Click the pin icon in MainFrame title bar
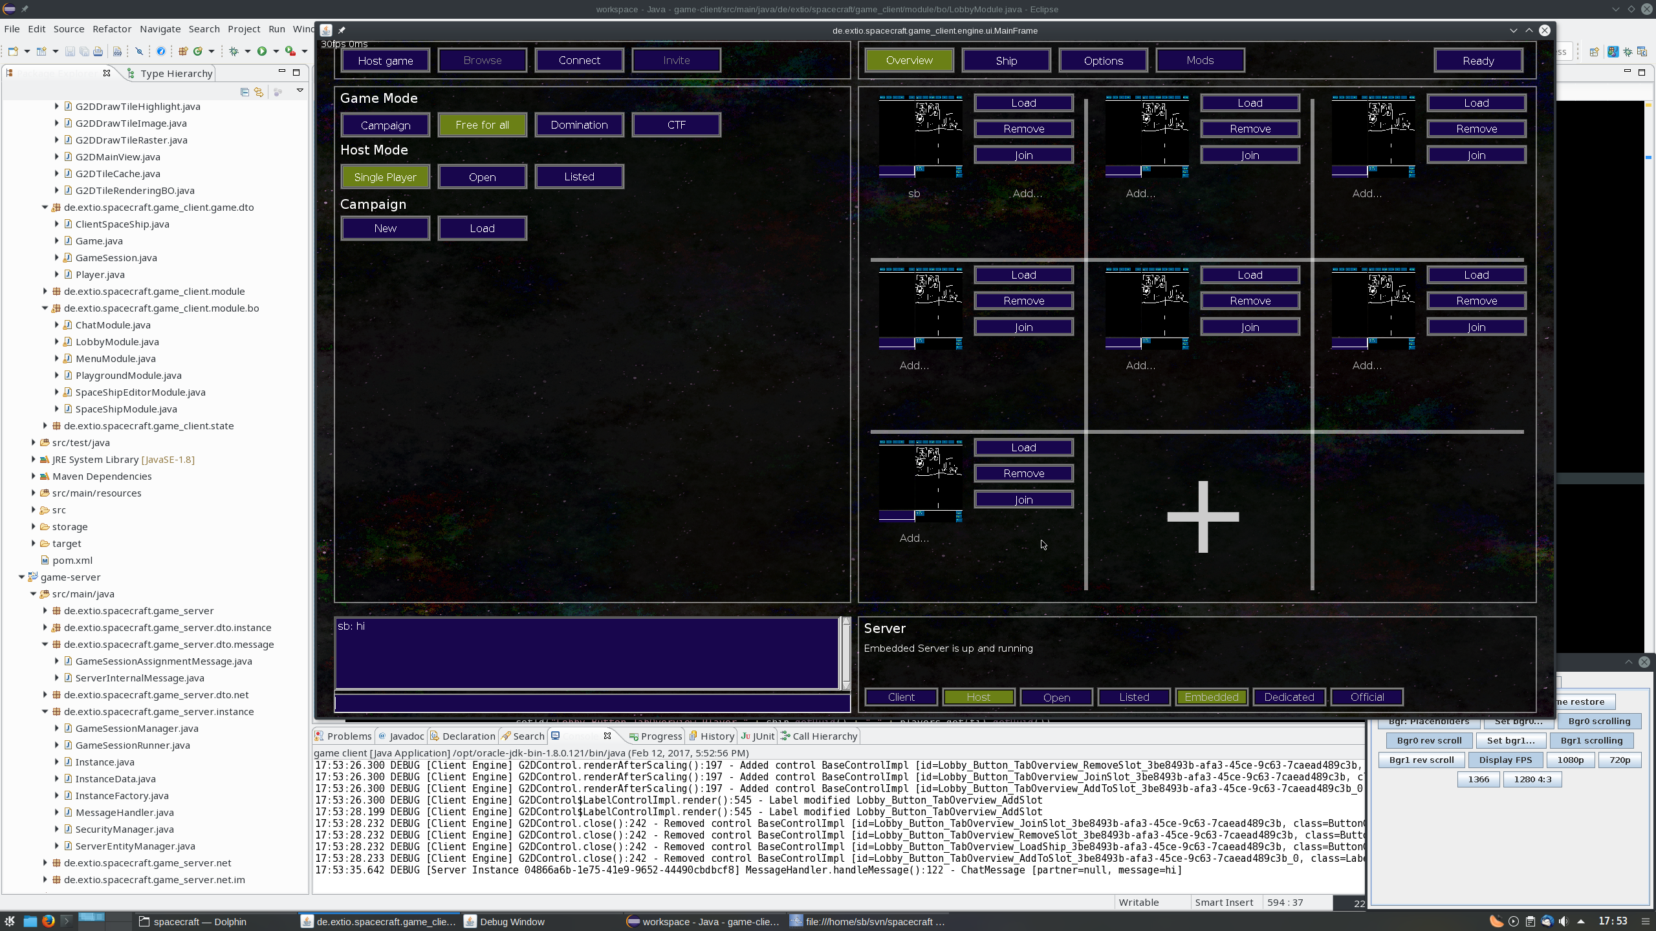This screenshot has width=1656, height=931. [x=342, y=30]
